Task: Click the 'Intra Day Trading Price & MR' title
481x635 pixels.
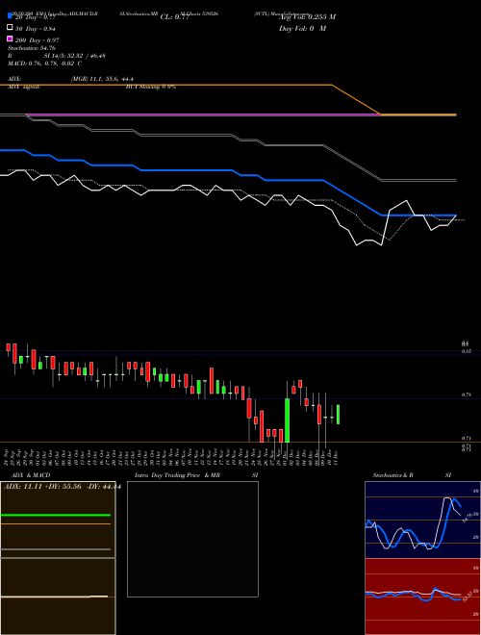Action: coord(177,475)
